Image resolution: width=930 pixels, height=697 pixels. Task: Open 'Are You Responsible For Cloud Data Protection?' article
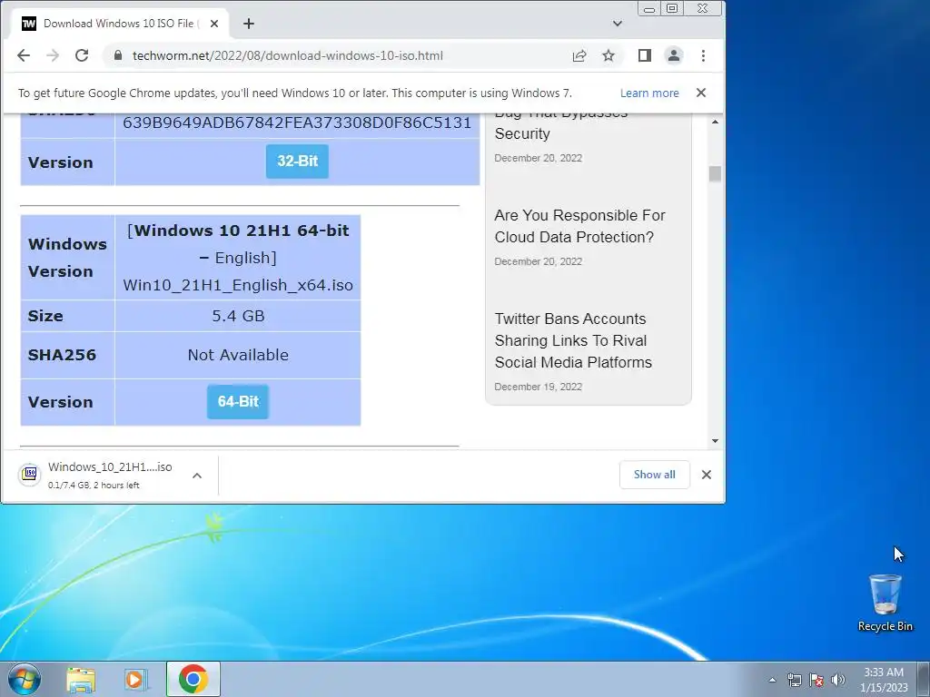tap(580, 226)
